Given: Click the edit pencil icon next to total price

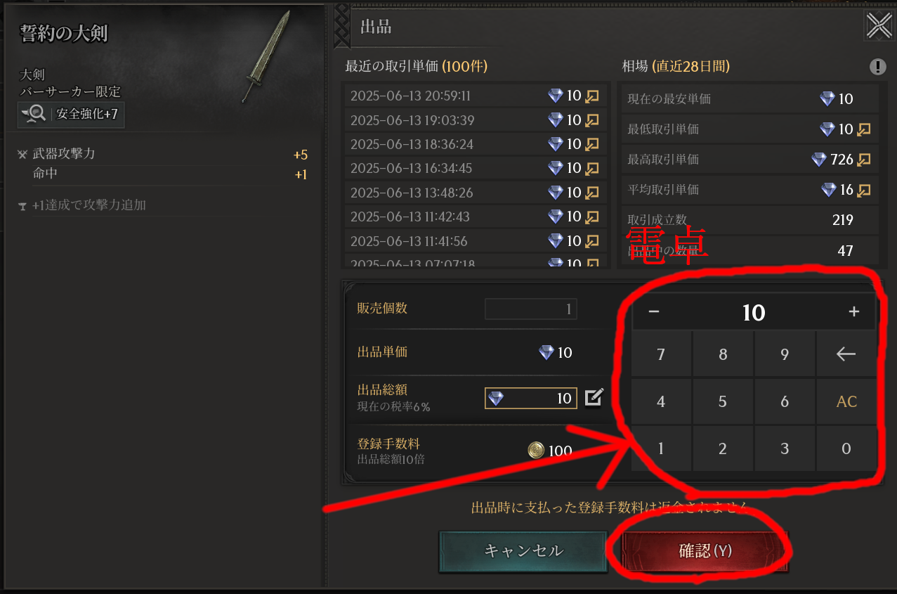Looking at the screenshot, I should pos(594,399).
